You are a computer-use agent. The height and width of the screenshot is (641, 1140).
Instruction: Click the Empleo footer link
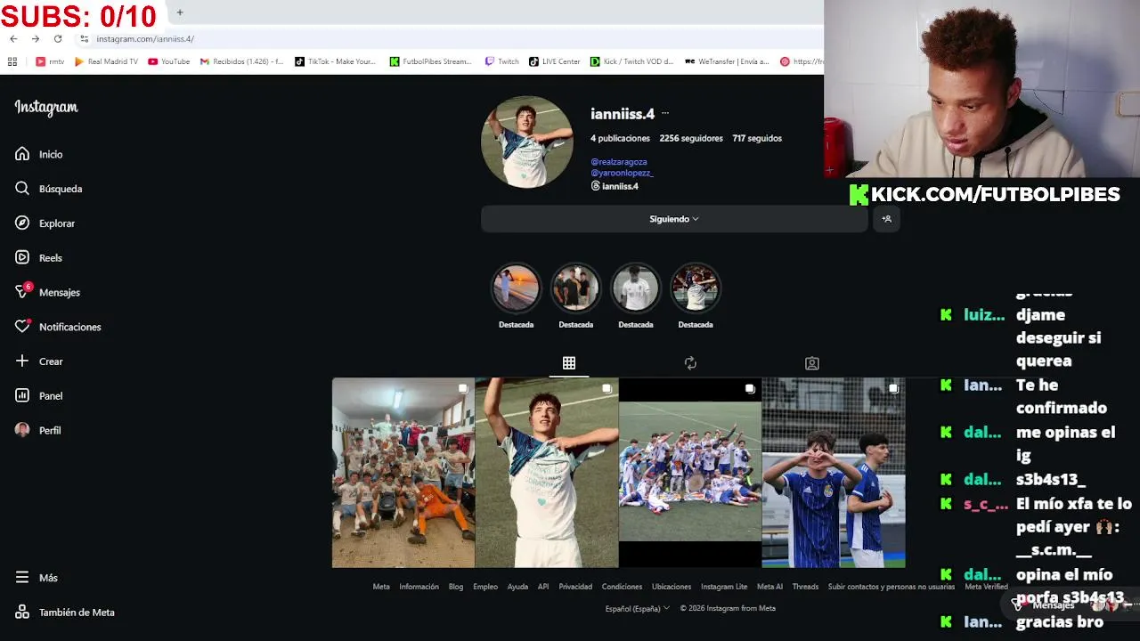(x=485, y=587)
